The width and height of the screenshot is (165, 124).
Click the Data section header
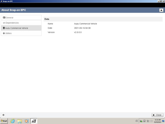(x=103, y=19)
